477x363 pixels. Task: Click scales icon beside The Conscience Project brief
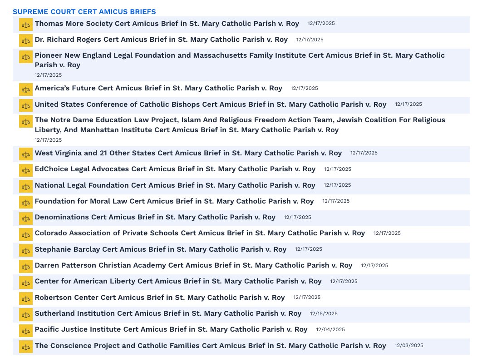click(26, 347)
